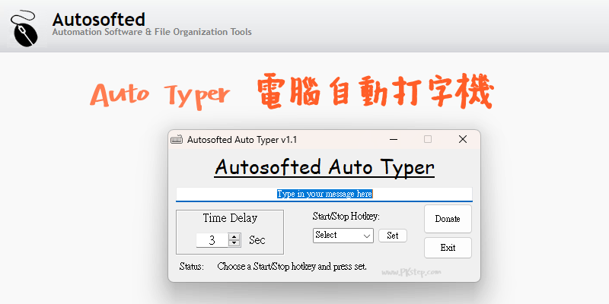Click the keyboard icon in Auto Typer title bar
The image size is (609, 304).
[177, 139]
